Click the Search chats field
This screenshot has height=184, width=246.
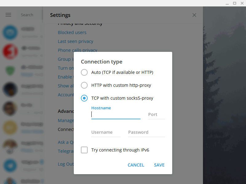[x=29, y=15]
